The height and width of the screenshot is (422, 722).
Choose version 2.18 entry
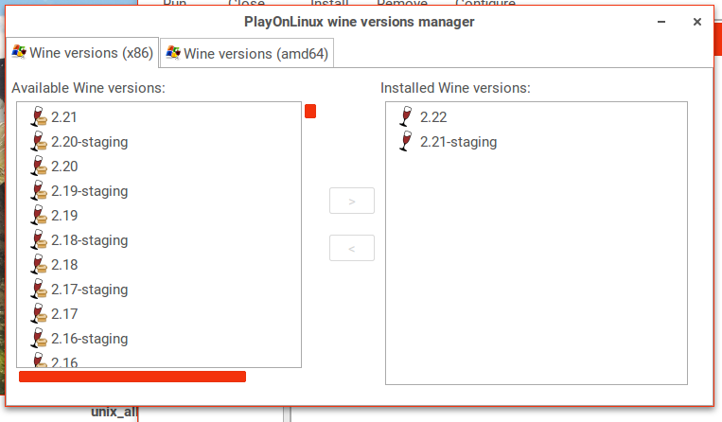pyautogui.click(x=64, y=265)
